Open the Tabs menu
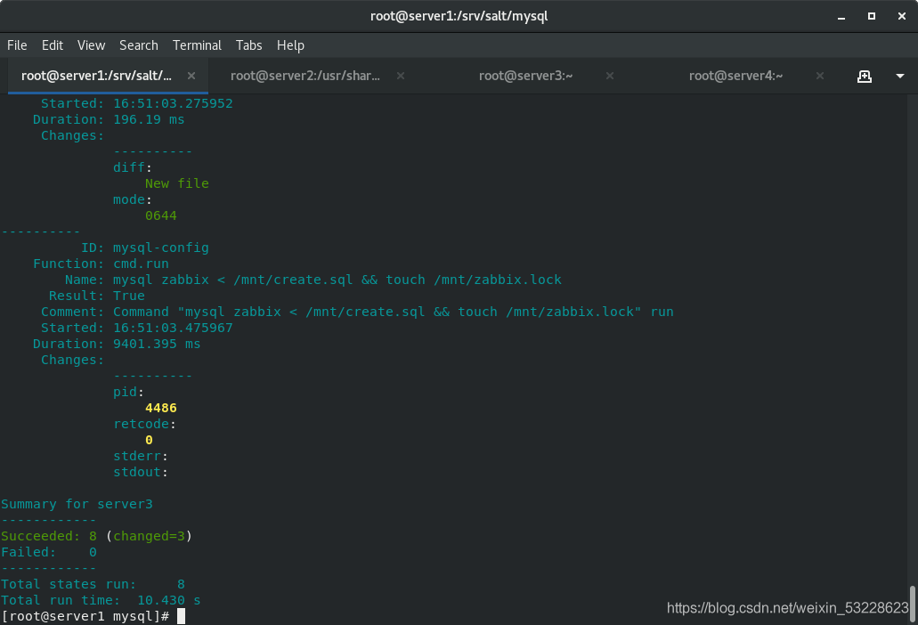The image size is (918, 625). pyautogui.click(x=248, y=45)
